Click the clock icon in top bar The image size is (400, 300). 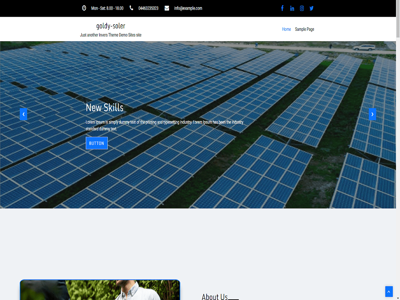tap(84, 8)
